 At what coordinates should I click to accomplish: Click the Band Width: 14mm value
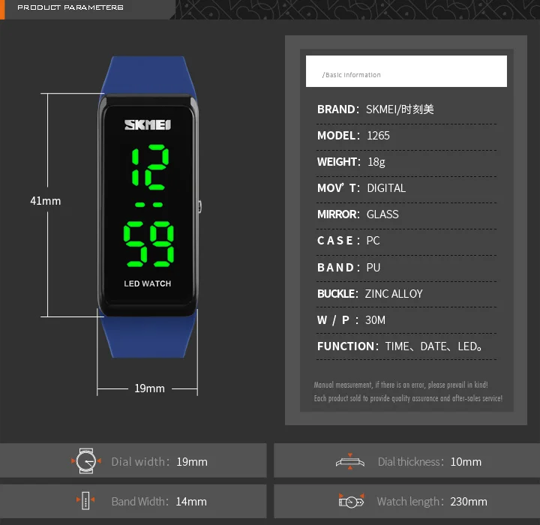tap(191, 502)
